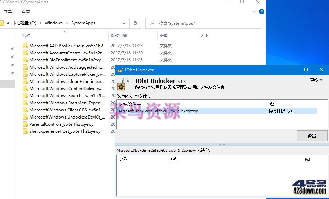Select the Microsoft.Windows.CloudExperience folder icon

25,82
